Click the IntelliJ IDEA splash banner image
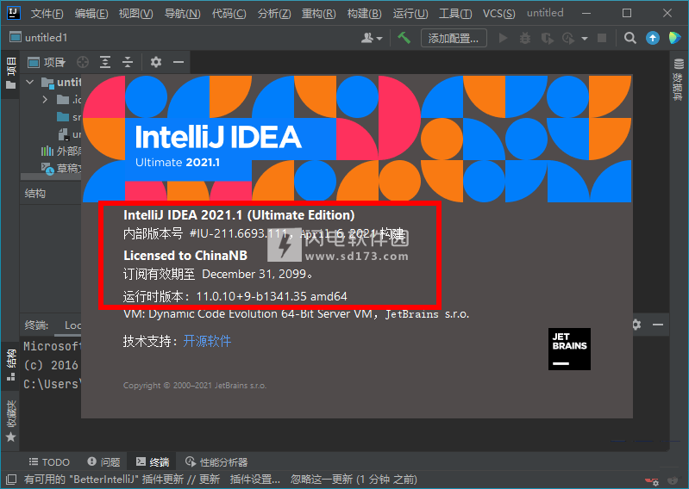The height and width of the screenshot is (489, 689). [x=357, y=138]
